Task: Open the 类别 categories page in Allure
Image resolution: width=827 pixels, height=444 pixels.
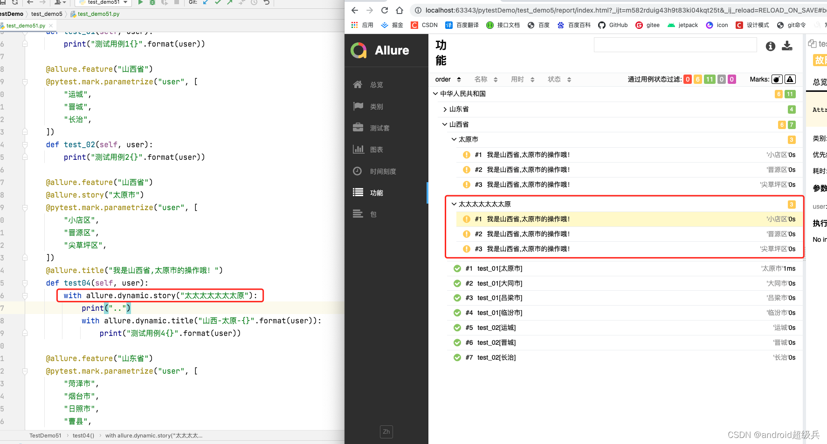Action: pyautogui.click(x=386, y=107)
